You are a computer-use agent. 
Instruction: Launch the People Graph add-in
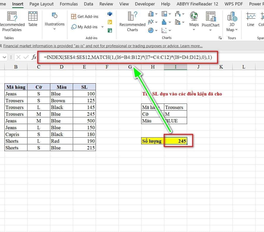110,30
